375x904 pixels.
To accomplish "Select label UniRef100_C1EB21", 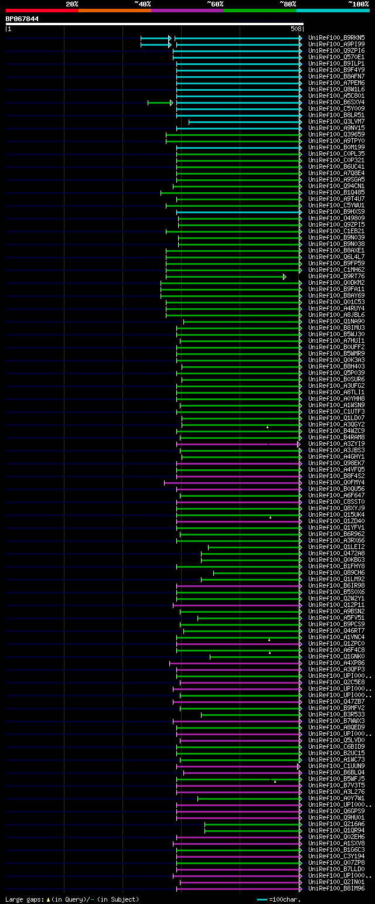I will click(x=336, y=231).
